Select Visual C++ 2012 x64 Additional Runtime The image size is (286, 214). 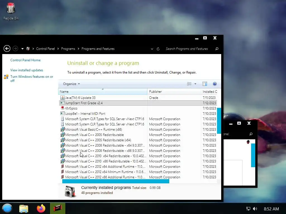click(105, 167)
